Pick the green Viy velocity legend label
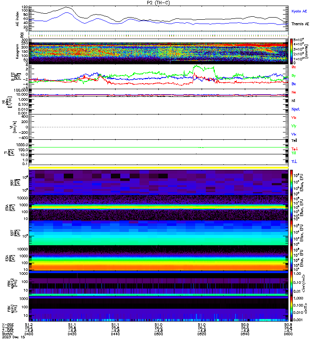 coord(294,126)
